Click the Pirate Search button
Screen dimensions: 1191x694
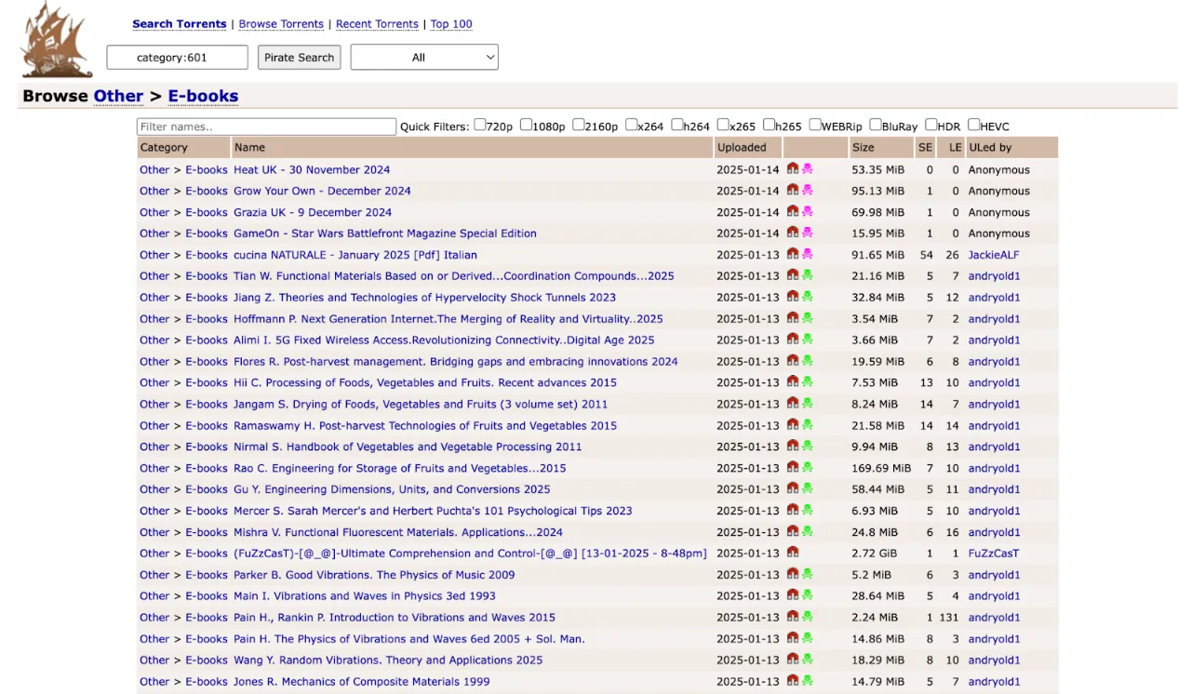click(x=299, y=57)
